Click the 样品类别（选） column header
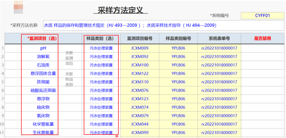 (101, 39)
